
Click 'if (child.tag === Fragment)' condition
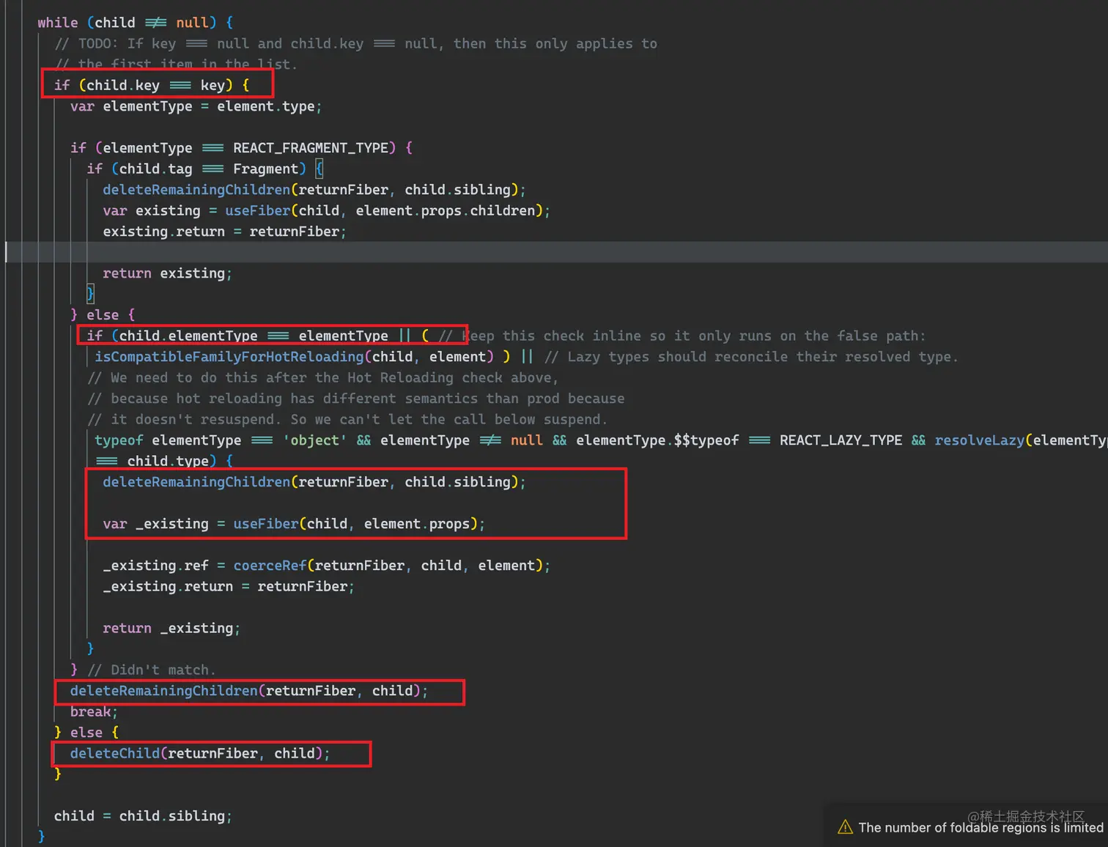196,169
